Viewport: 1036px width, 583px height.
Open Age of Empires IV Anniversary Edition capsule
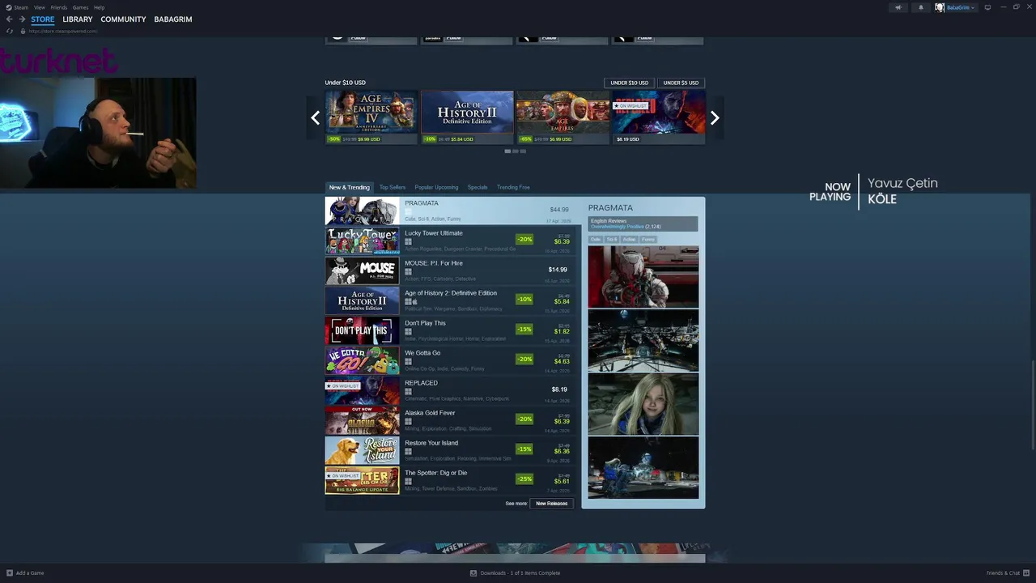tap(371, 117)
